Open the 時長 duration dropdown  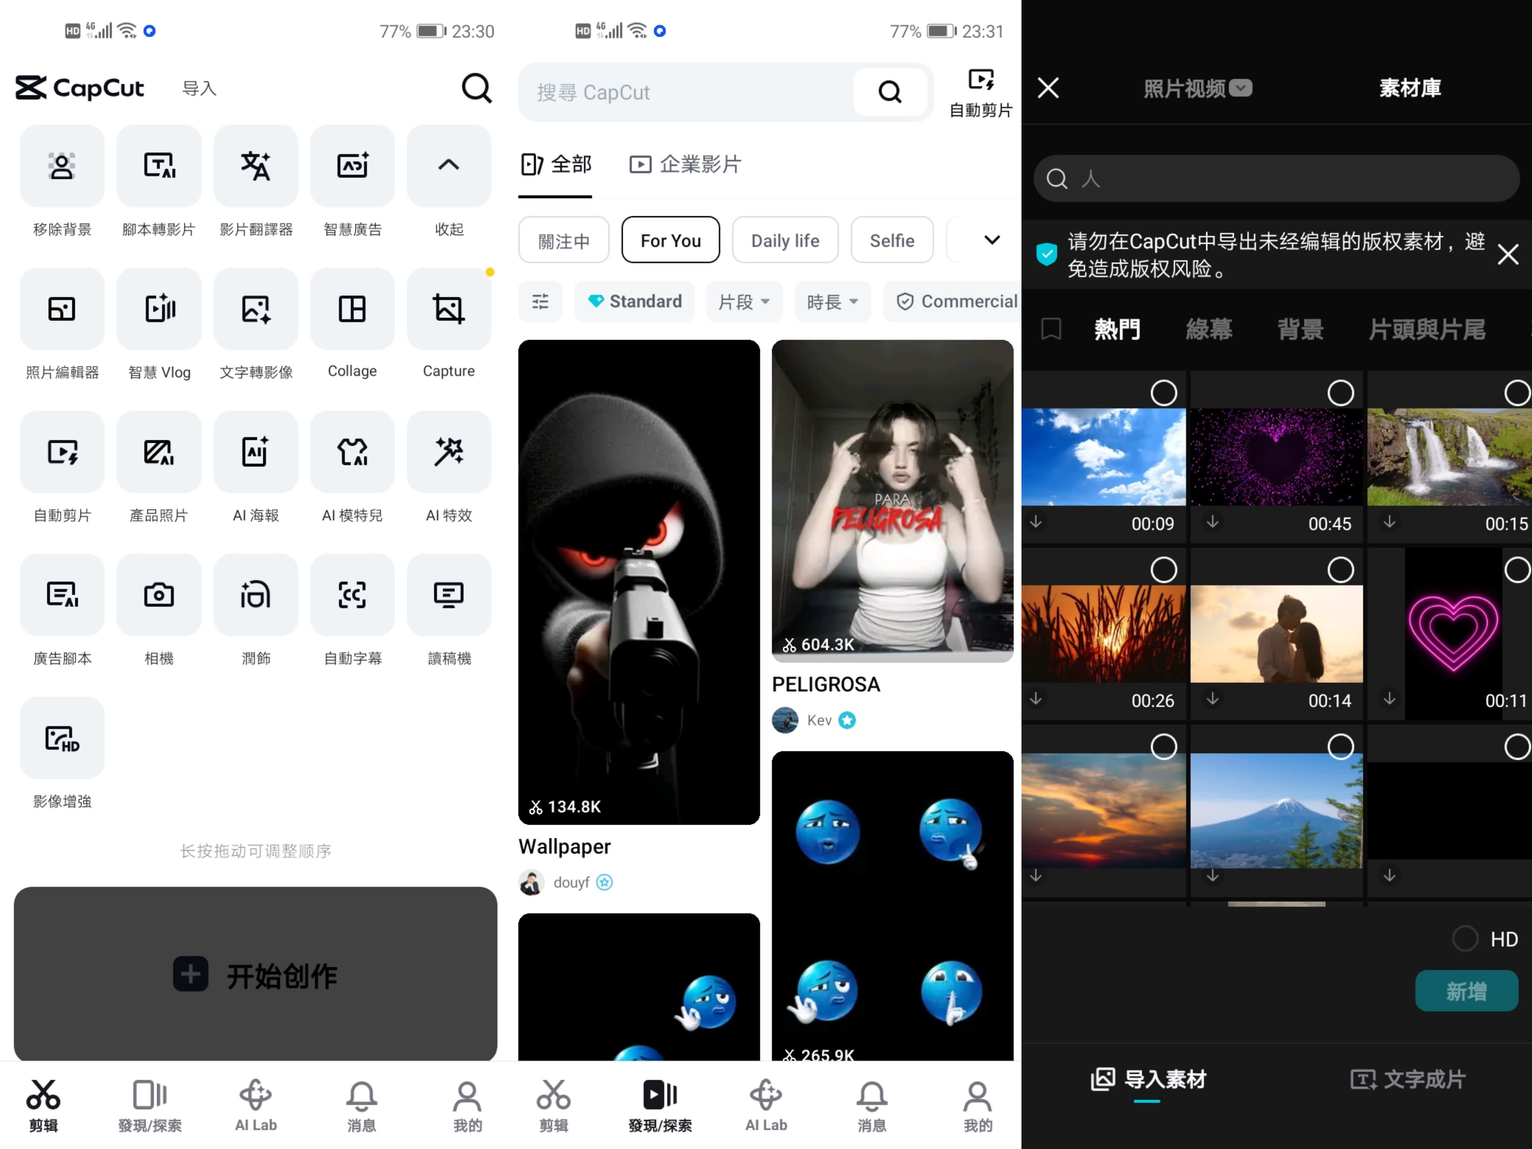(832, 301)
